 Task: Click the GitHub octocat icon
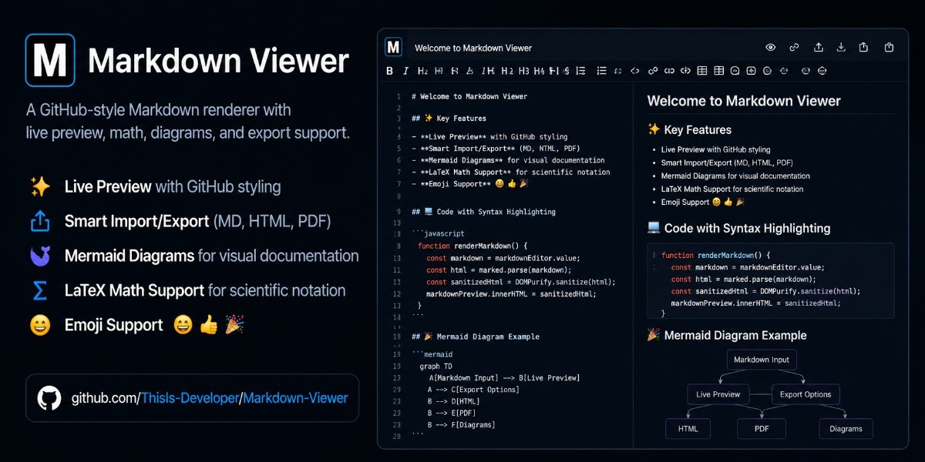click(x=49, y=398)
